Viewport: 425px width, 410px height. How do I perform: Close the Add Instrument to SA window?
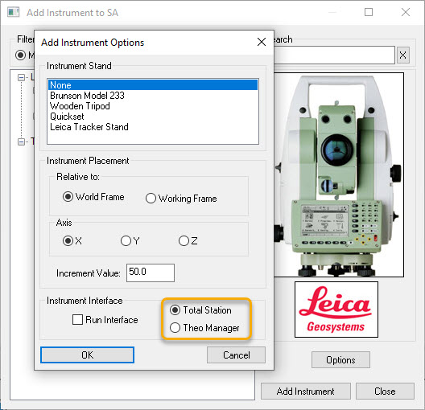[x=406, y=12]
